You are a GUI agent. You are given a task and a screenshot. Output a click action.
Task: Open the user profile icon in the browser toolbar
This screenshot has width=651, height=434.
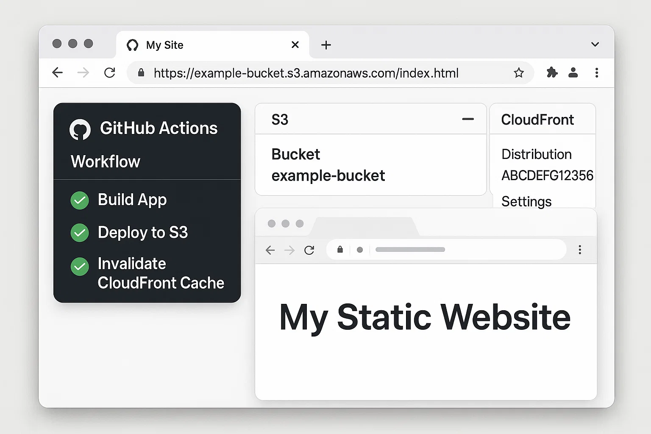pos(573,72)
